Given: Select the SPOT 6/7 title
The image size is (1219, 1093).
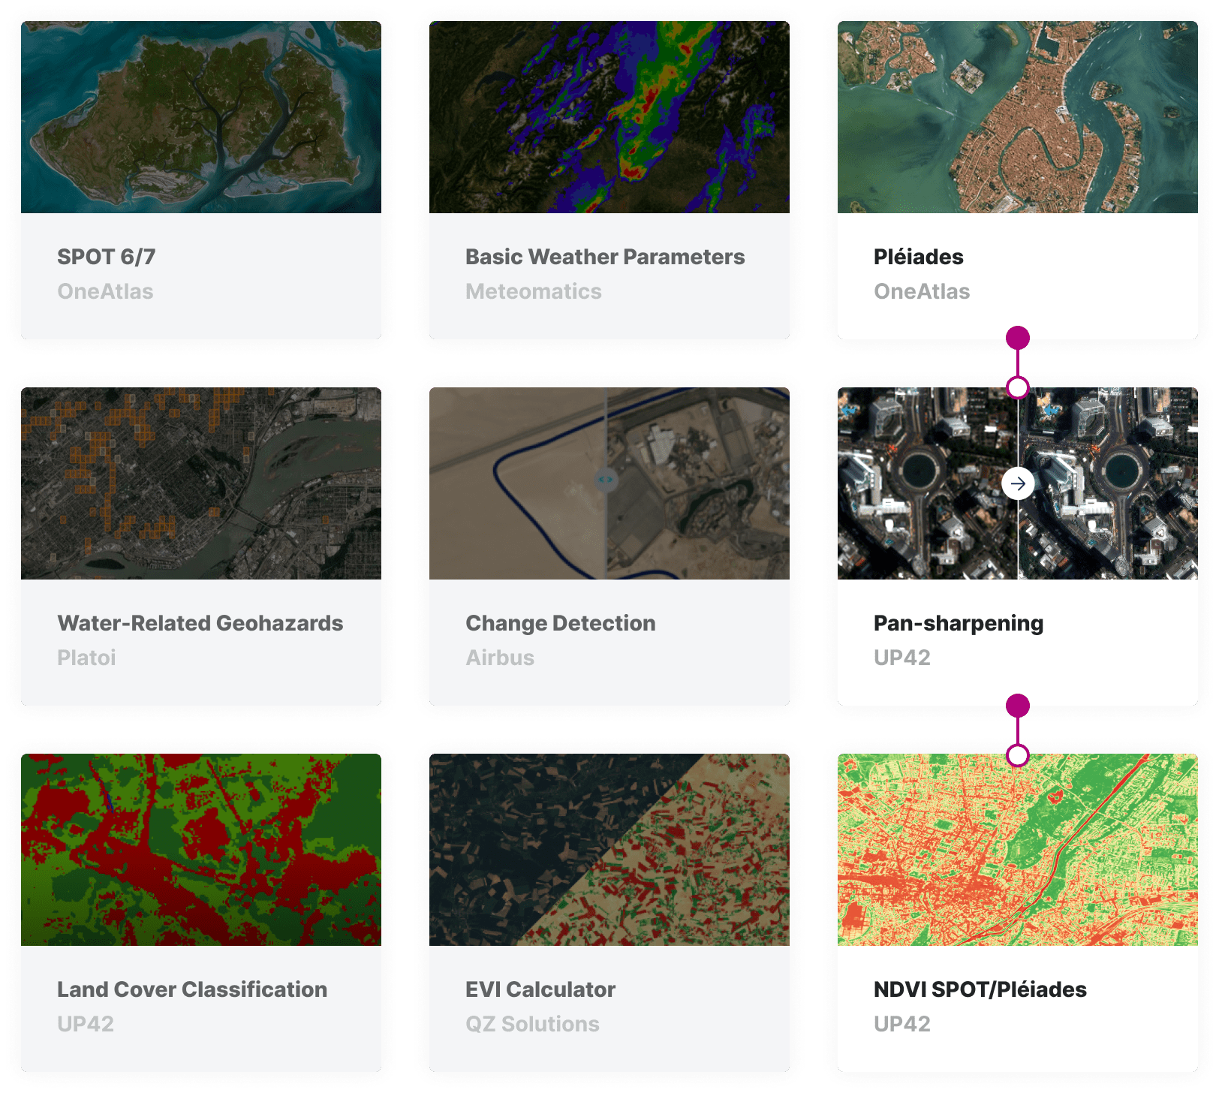Looking at the screenshot, I should (107, 257).
